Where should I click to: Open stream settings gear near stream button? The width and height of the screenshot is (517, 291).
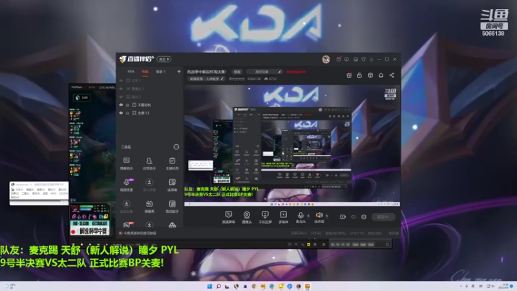[x=364, y=217]
